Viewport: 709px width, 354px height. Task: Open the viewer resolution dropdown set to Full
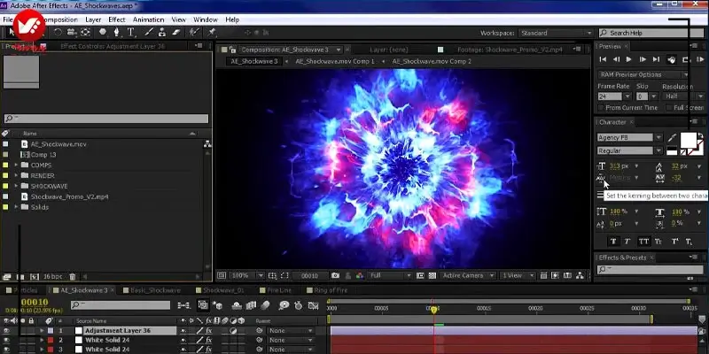point(390,275)
